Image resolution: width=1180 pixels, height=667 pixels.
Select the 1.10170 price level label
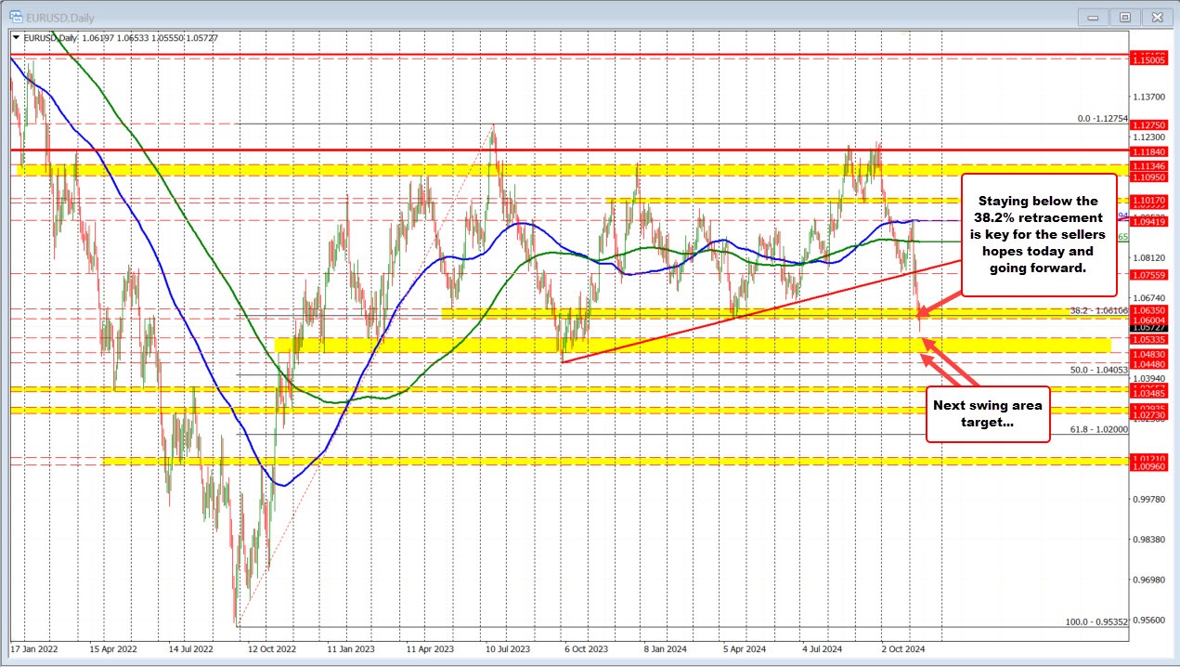point(1148,200)
